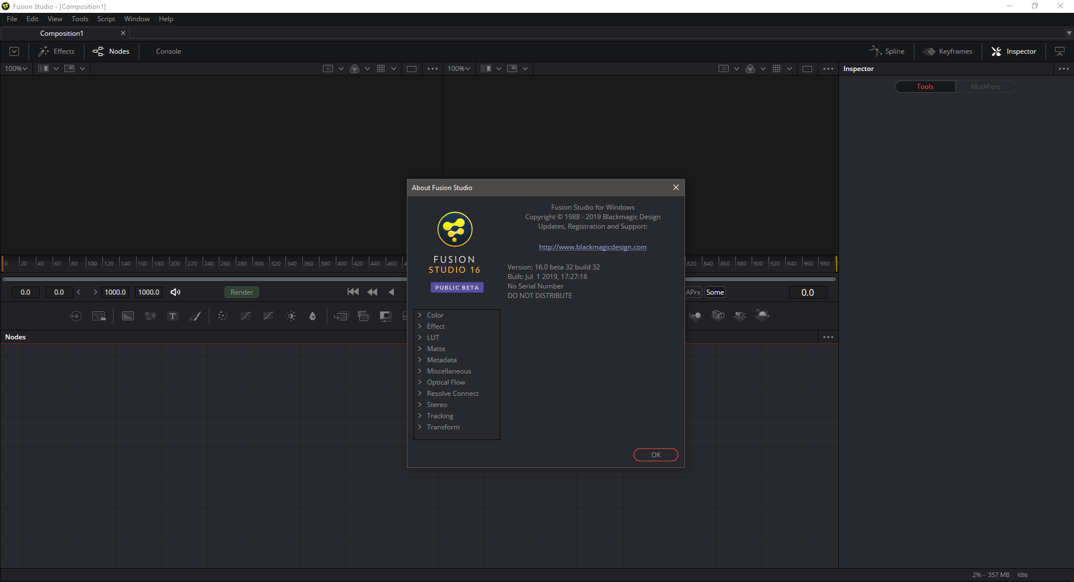Screen dimensions: 1074x582
Task: Expand the Color category in About dialog
Action: click(x=420, y=315)
